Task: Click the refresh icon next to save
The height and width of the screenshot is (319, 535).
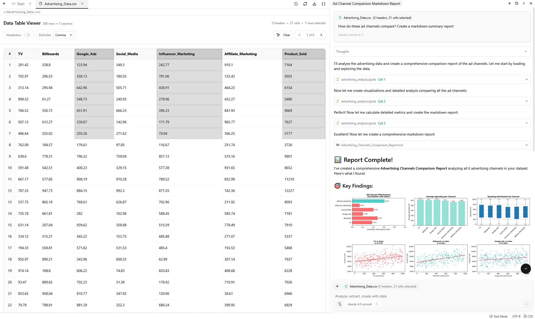Action: click(x=305, y=4)
